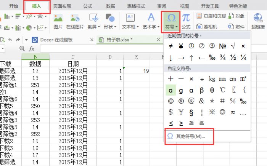Expand the scatter chart type dropdown arrow
Viewport: 267px width, 166px height.
point(45,27)
